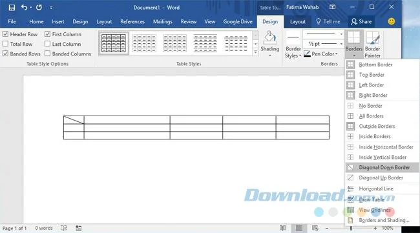Click the Page 1 of 1 status
420x233 pixels.
click(x=14, y=228)
